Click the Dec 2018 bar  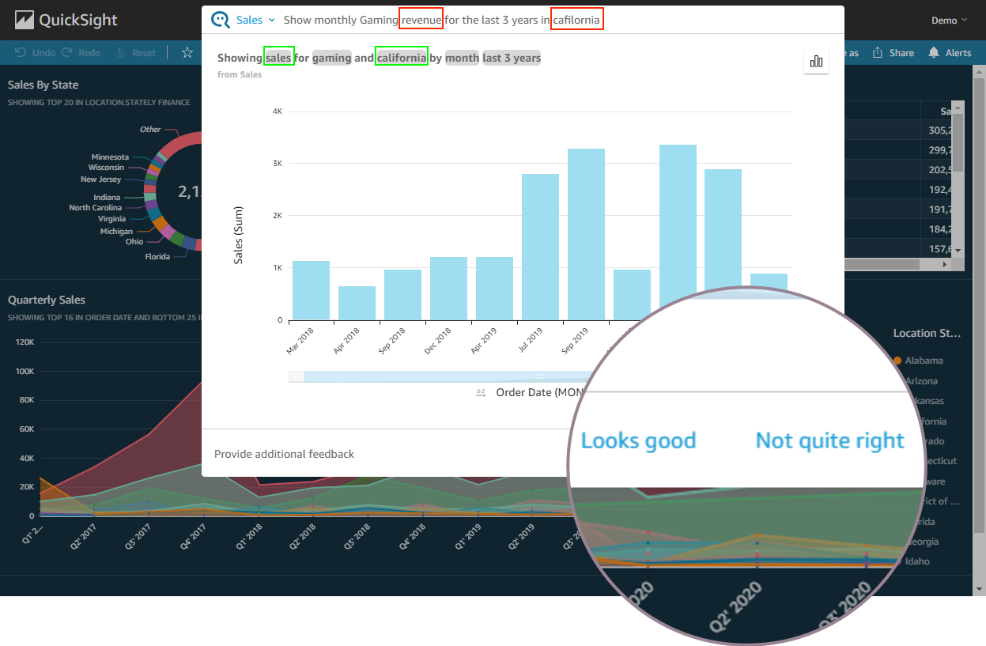(448, 289)
